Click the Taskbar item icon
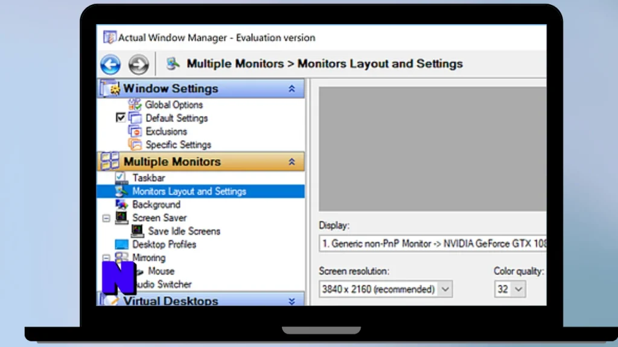The height and width of the screenshot is (347, 618). pyautogui.click(x=121, y=178)
